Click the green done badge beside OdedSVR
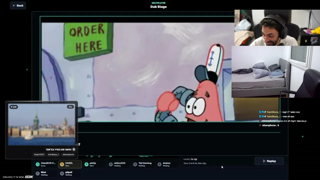 click(38, 164)
